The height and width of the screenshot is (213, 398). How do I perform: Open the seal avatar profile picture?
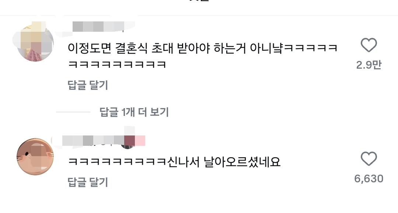tap(35, 157)
